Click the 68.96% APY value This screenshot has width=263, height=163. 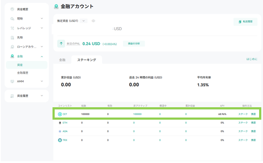coord(222,114)
